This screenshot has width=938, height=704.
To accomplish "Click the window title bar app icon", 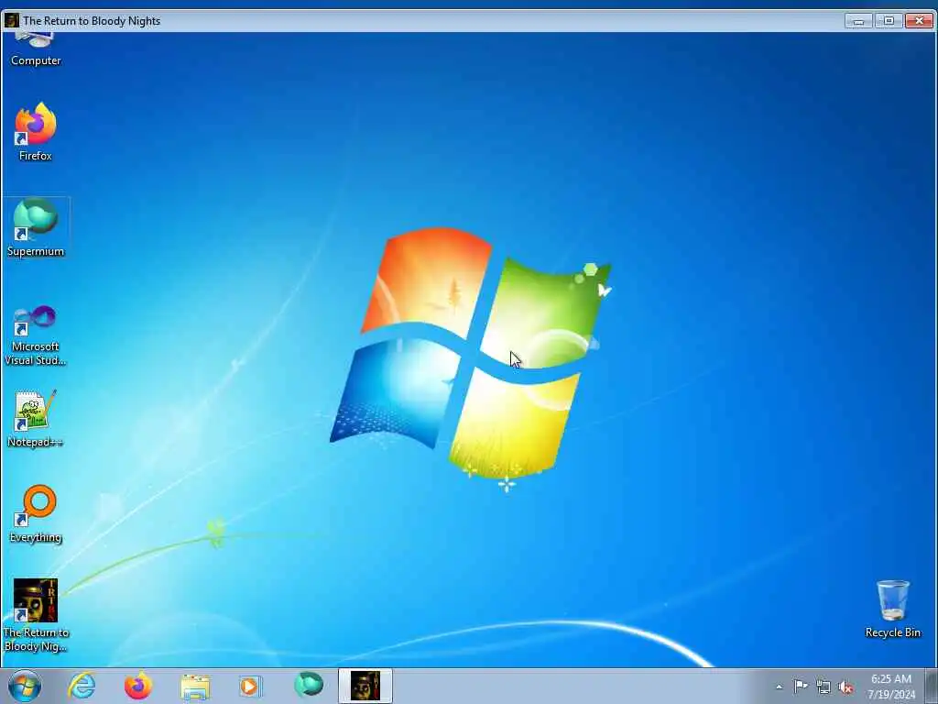I will coord(11,20).
